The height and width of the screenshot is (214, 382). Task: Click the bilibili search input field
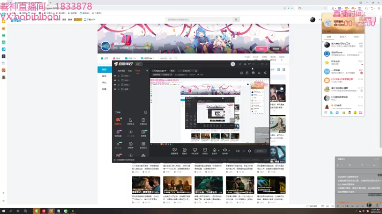[199, 19]
